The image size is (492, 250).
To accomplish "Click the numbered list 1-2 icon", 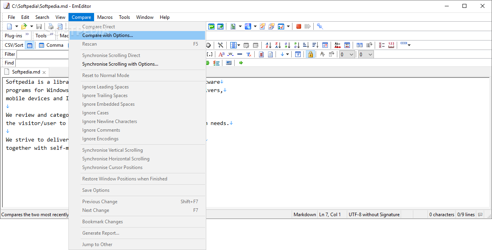I will tap(381, 45).
